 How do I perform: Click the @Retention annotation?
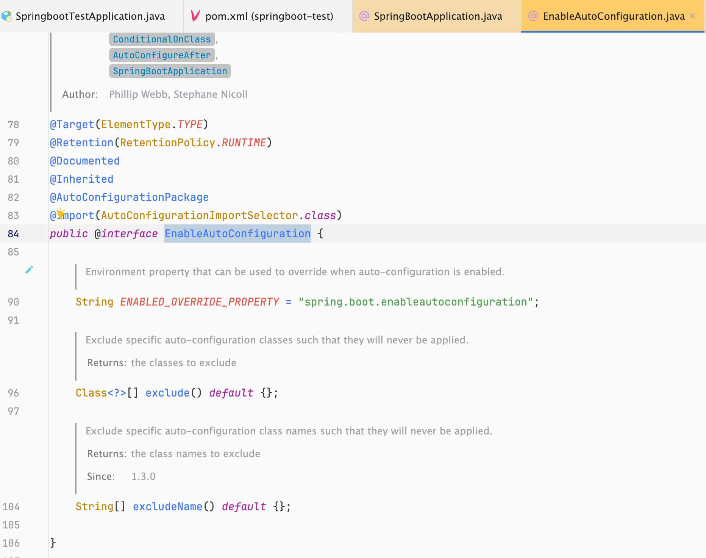coord(81,143)
